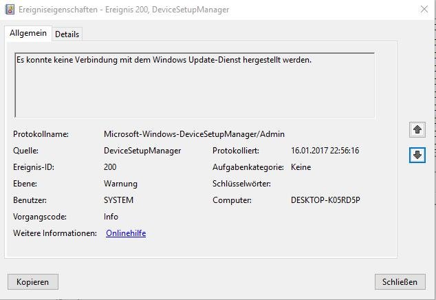The image size is (436, 300).
Task: Click the dialog title bar text
Action: click(x=124, y=10)
